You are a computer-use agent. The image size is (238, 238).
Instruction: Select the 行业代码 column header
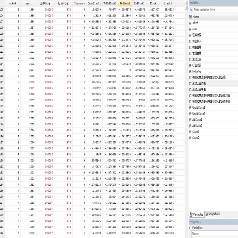click(63, 3)
